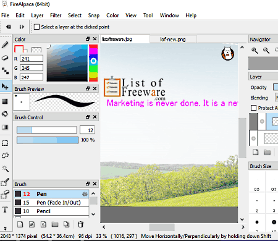The width and height of the screenshot is (278, 241).
Task: Open the Filter menu
Action: coord(56,15)
